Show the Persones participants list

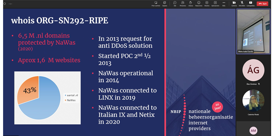pos(183,3)
